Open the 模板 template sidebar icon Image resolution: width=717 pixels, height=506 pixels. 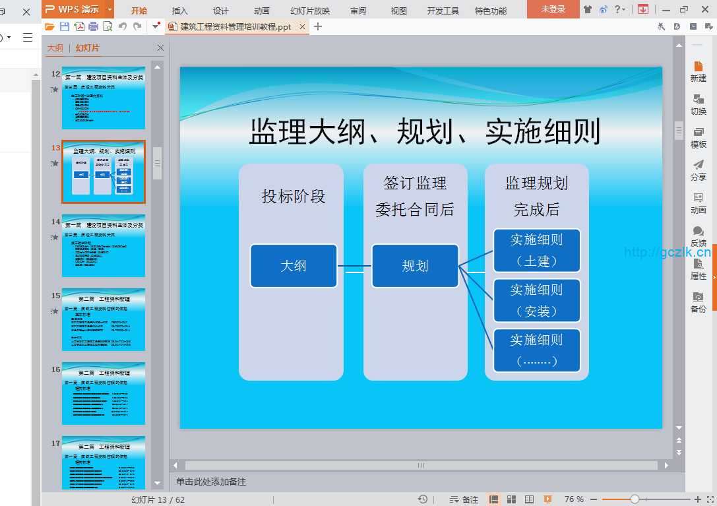[x=698, y=137]
